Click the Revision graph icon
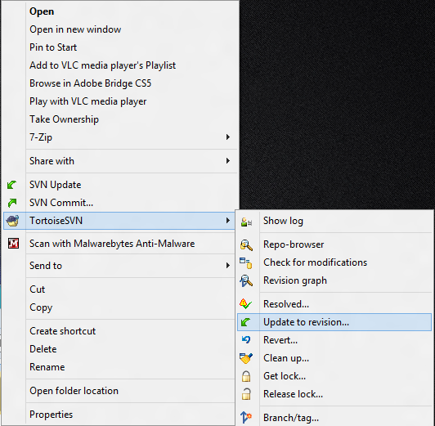Image resolution: width=435 pixels, height=426 pixels. (246, 280)
